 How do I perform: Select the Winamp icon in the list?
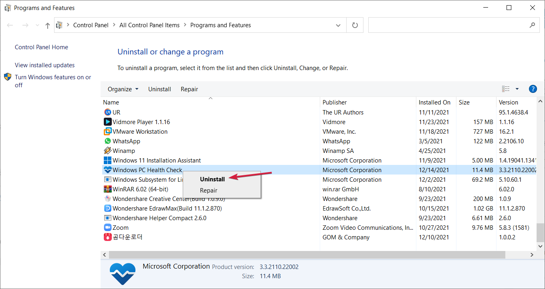[x=107, y=151]
